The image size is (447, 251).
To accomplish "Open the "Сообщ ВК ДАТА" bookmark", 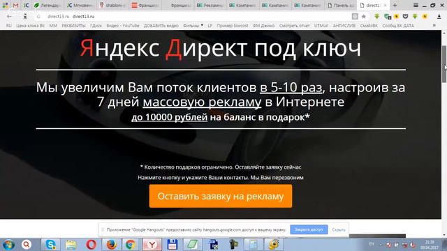I will pos(398,26).
